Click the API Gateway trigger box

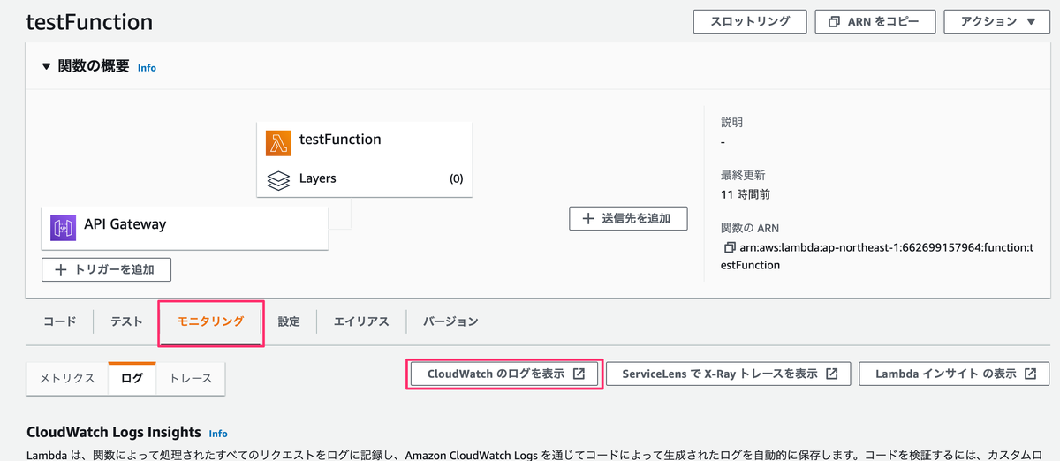tap(185, 228)
